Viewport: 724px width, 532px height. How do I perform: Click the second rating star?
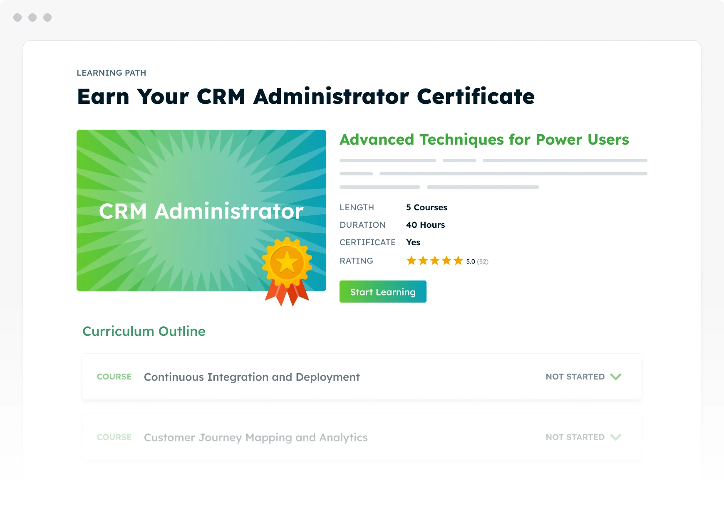[423, 261]
